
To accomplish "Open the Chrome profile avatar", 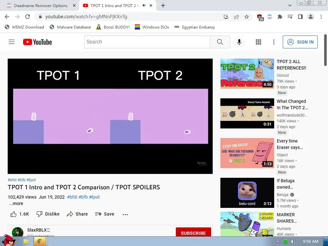I will (x=311, y=17).
